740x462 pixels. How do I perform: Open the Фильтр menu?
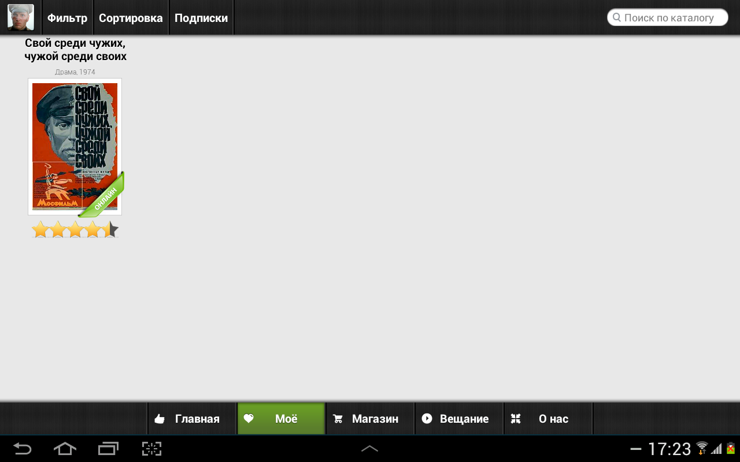pos(67,18)
